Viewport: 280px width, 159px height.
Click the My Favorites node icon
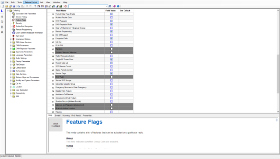(14, 71)
